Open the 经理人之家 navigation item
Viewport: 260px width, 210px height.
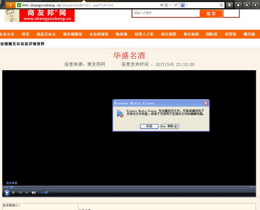point(144,34)
